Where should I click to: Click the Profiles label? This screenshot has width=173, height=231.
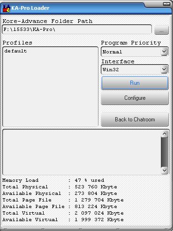pos(17,43)
